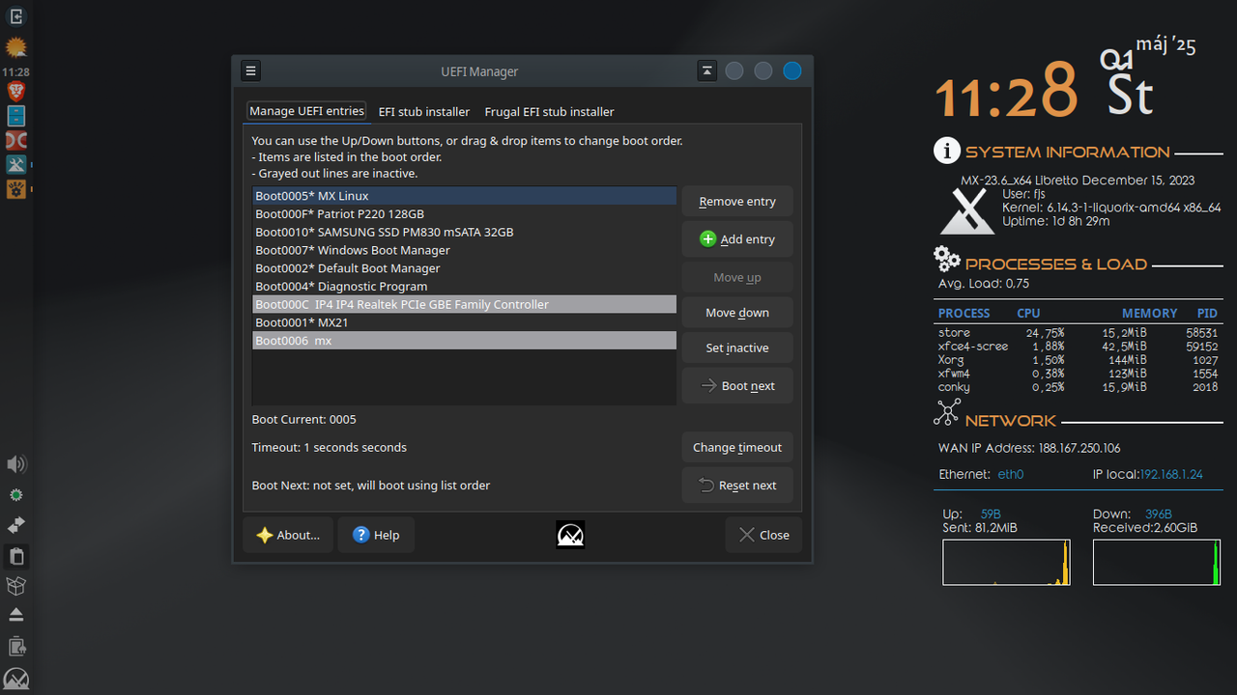Click the Reset next button
This screenshot has width=1237, height=695.
[x=737, y=486]
